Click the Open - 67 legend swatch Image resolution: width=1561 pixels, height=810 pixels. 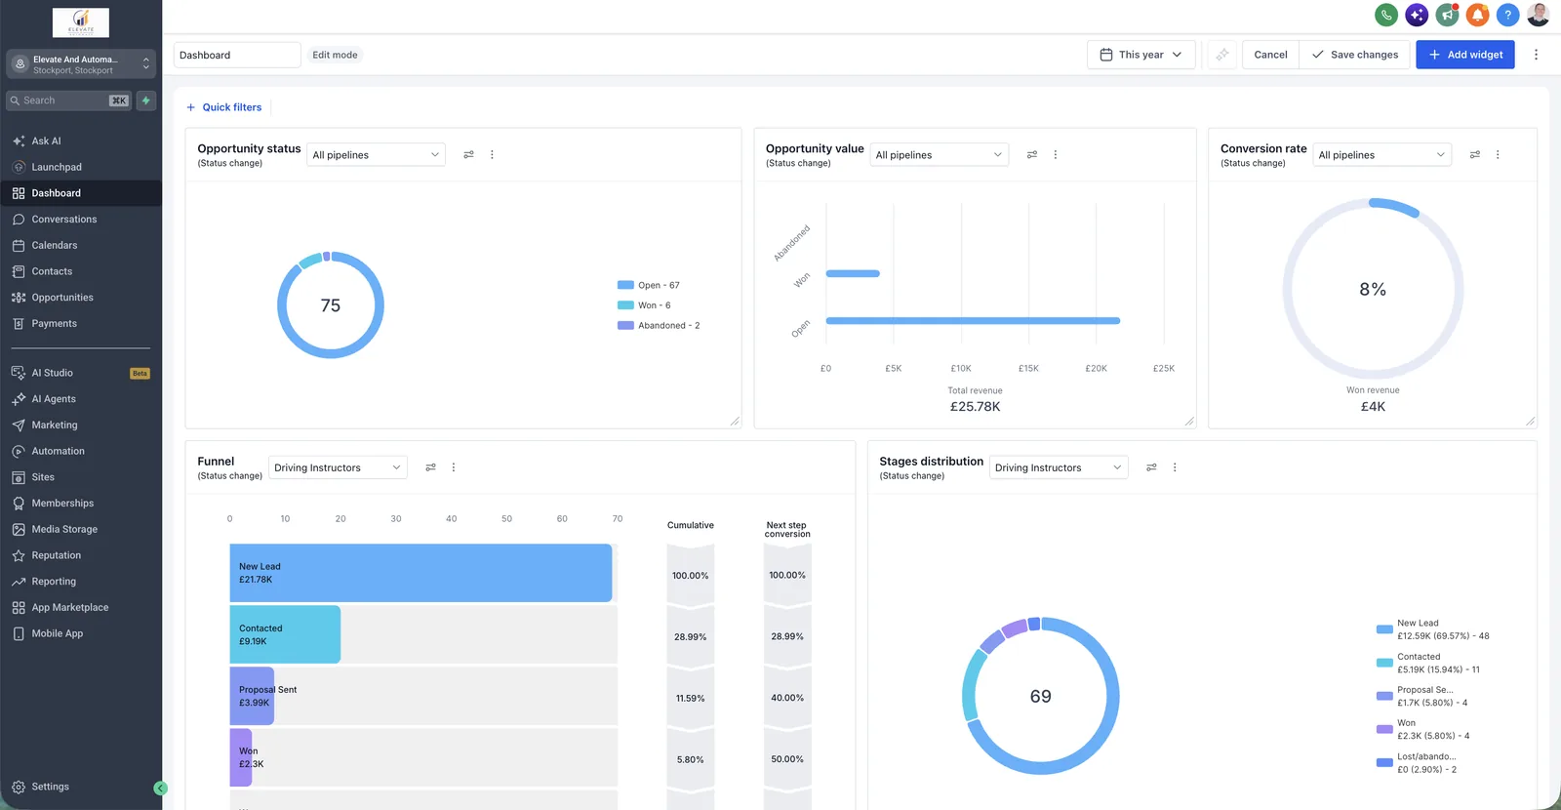625,285
